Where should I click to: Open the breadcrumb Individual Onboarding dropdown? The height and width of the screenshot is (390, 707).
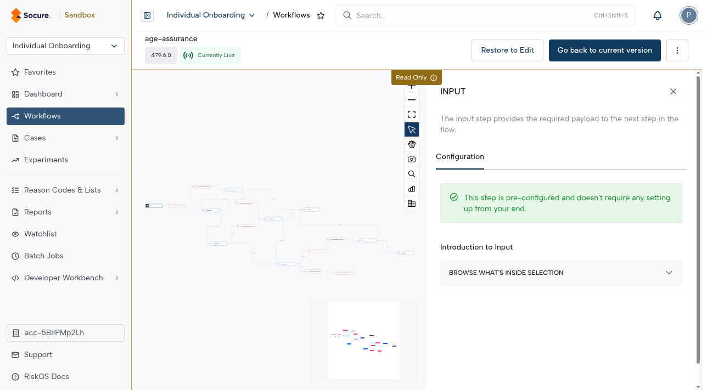click(211, 15)
